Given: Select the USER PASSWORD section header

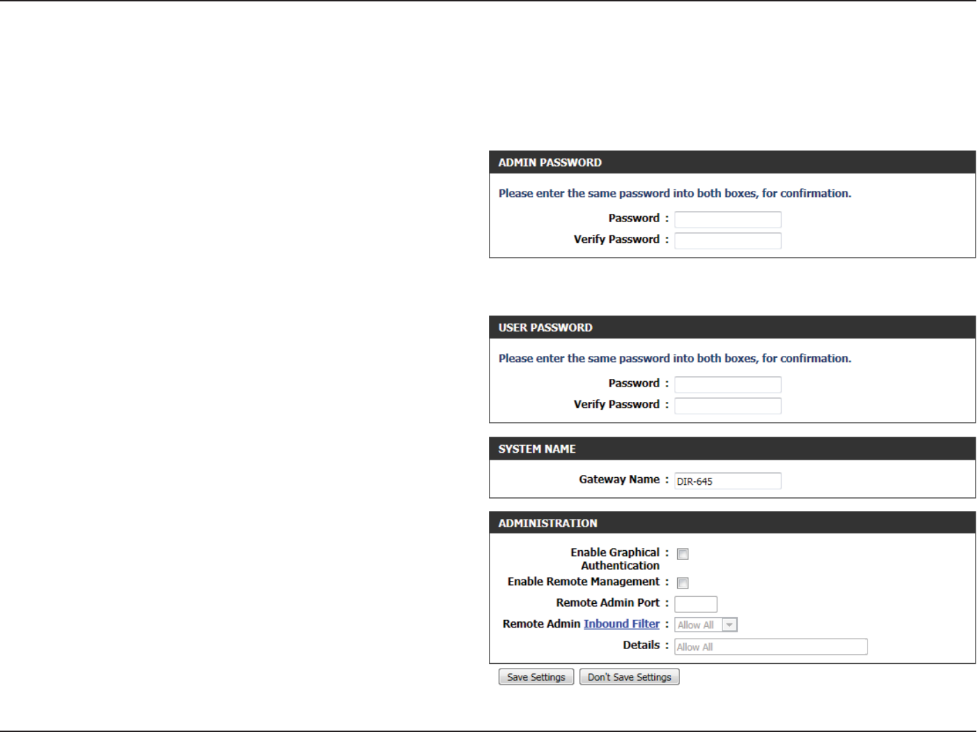Looking at the screenshot, I should (x=732, y=327).
